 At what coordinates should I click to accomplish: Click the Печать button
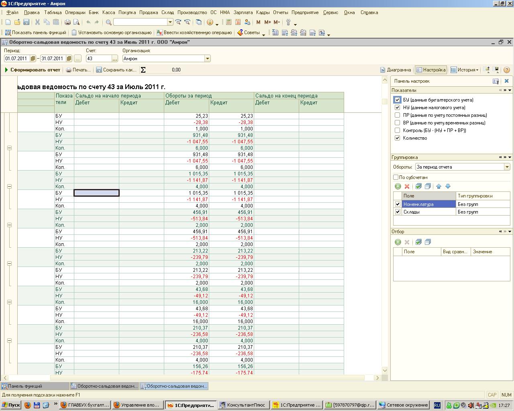(78, 70)
